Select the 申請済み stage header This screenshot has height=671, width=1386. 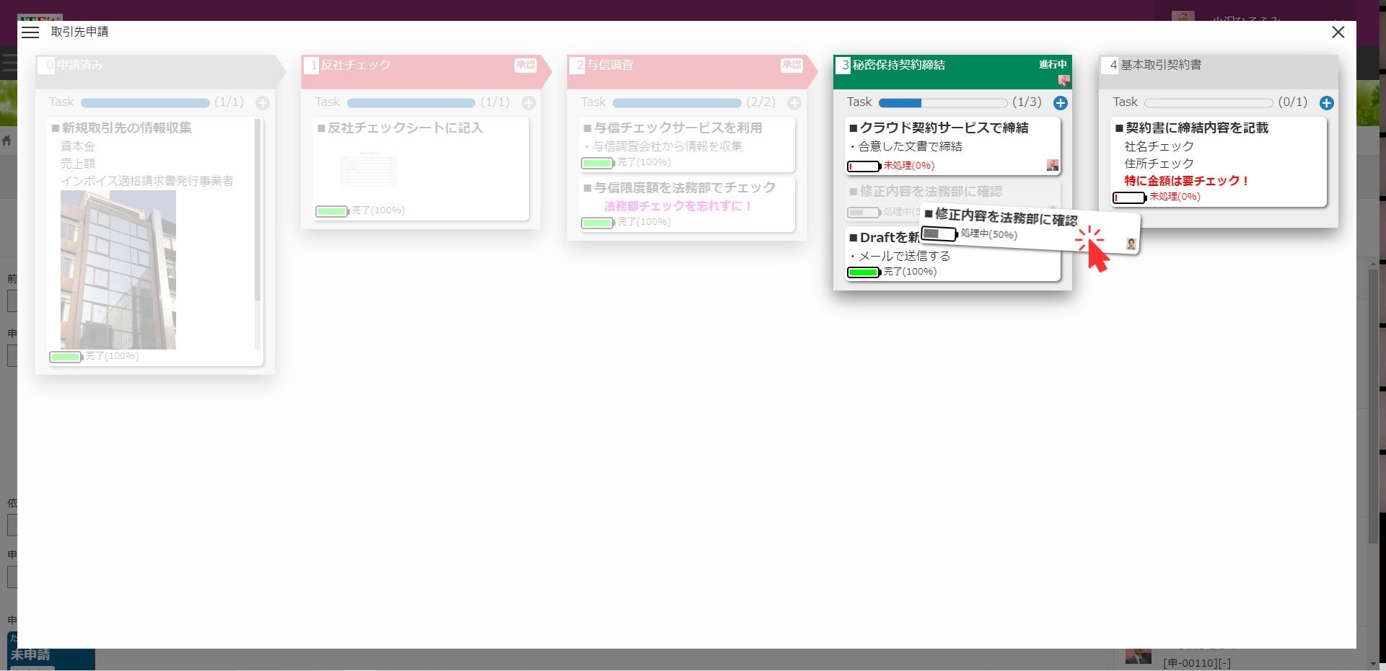tap(160, 71)
